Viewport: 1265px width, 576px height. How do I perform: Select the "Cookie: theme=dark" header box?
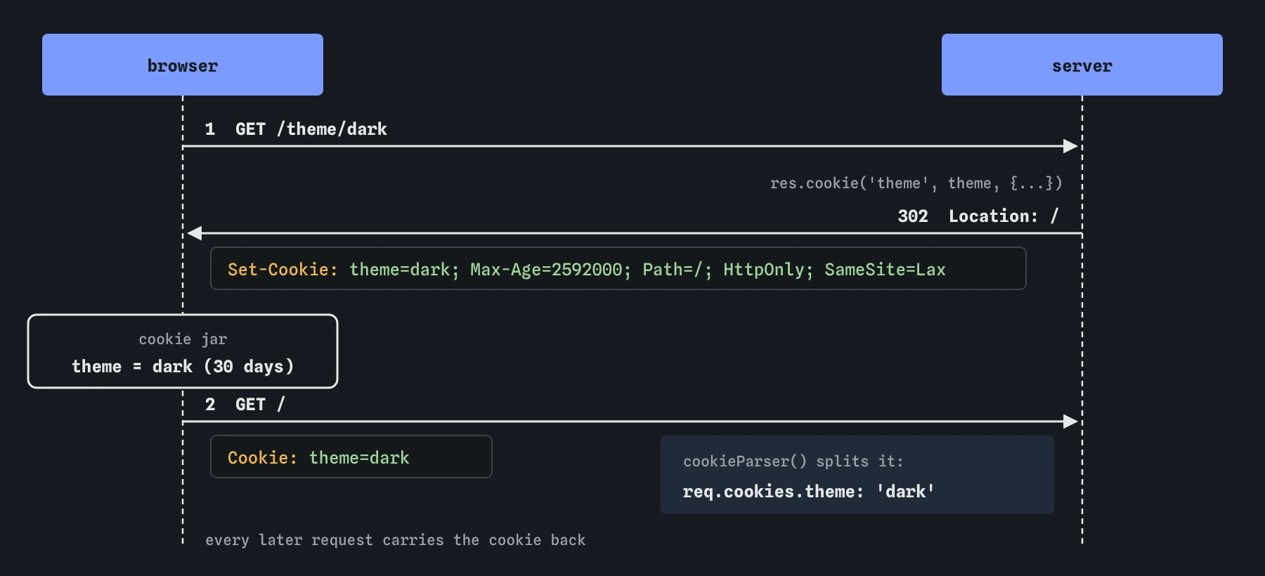pyautogui.click(x=351, y=457)
